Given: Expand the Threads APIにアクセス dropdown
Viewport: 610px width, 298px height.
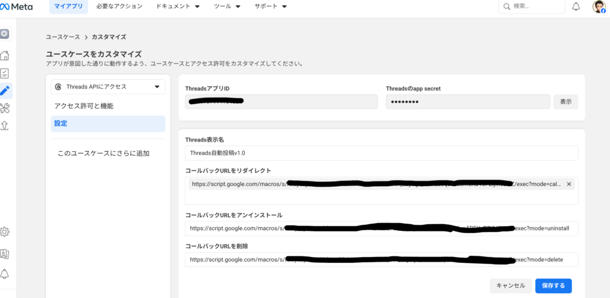Looking at the screenshot, I should tap(108, 87).
